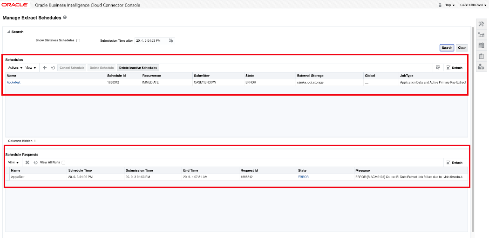The height and width of the screenshot is (240, 489).
Task: Open the clipboard icon in right sidebar
Action: 482,56
